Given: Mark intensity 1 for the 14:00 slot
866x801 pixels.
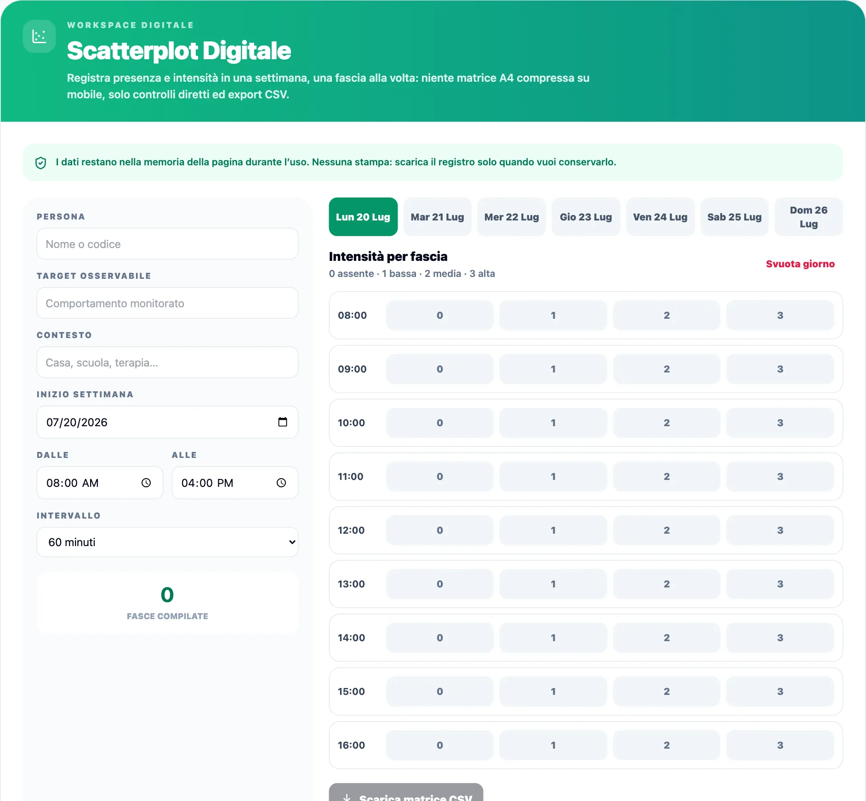Looking at the screenshot, I should click(x=553, y=637).
